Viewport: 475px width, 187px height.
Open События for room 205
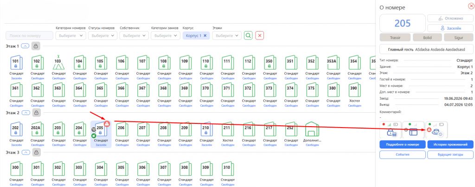[x=402, y=155]
